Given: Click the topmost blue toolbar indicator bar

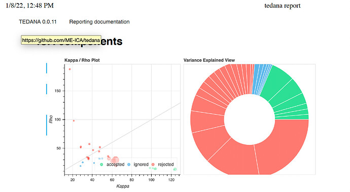Looking at the screenshot, I should click(47, 68).
